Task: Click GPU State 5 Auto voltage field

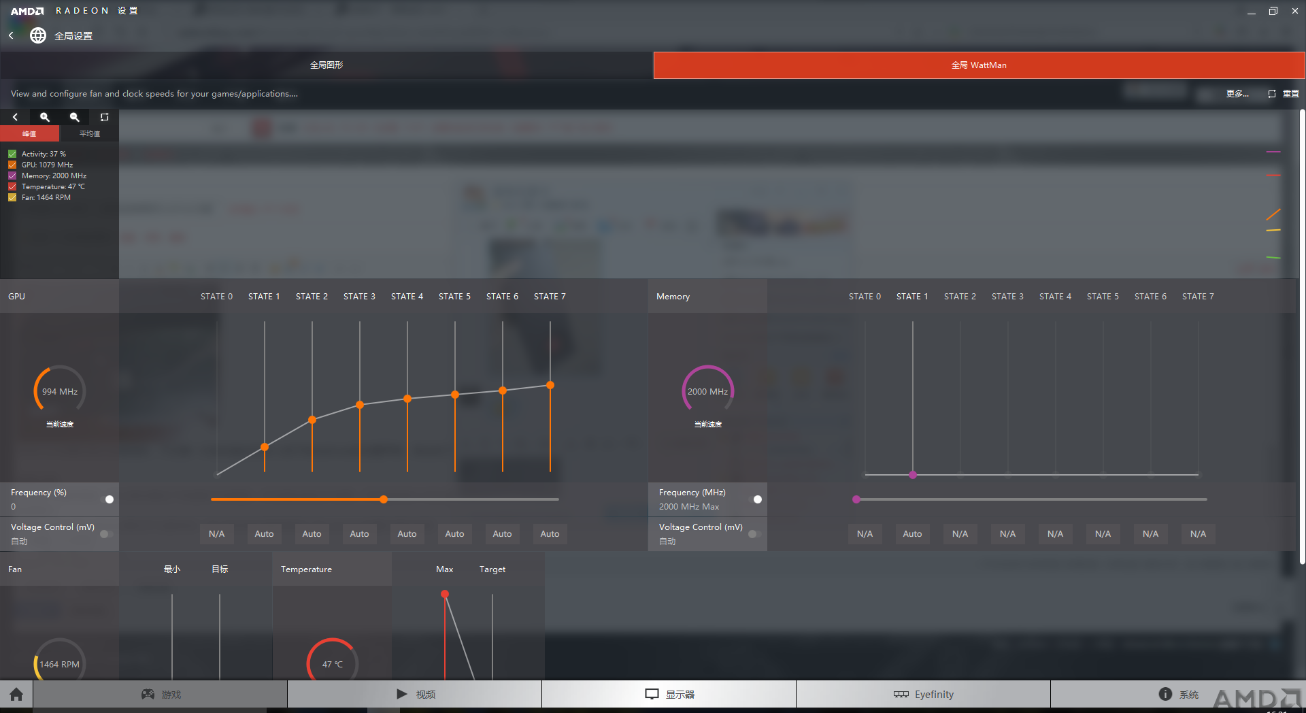Action: point(455,534)
